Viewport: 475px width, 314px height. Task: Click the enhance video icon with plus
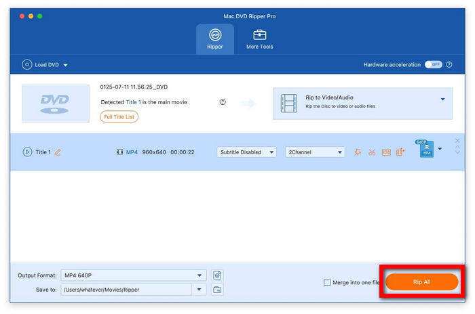pyautogui.click(x=400, y=152)
